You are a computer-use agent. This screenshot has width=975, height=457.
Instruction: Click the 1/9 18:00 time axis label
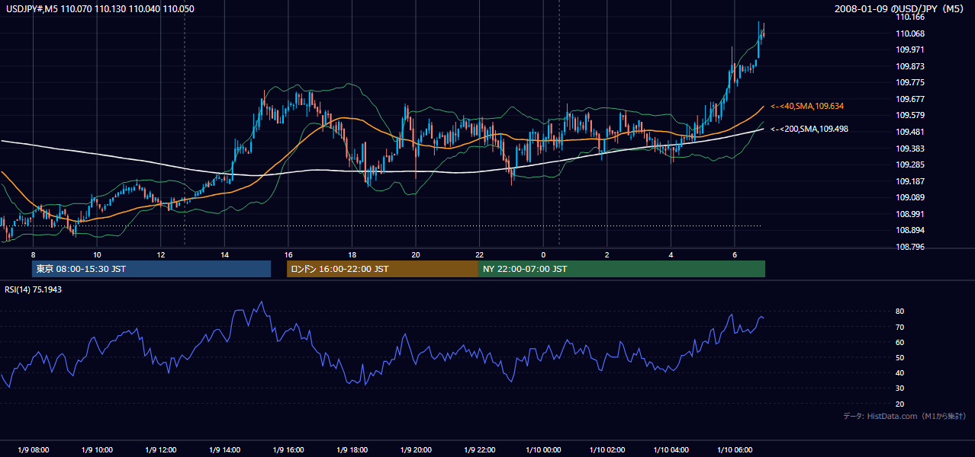(352, 450)
